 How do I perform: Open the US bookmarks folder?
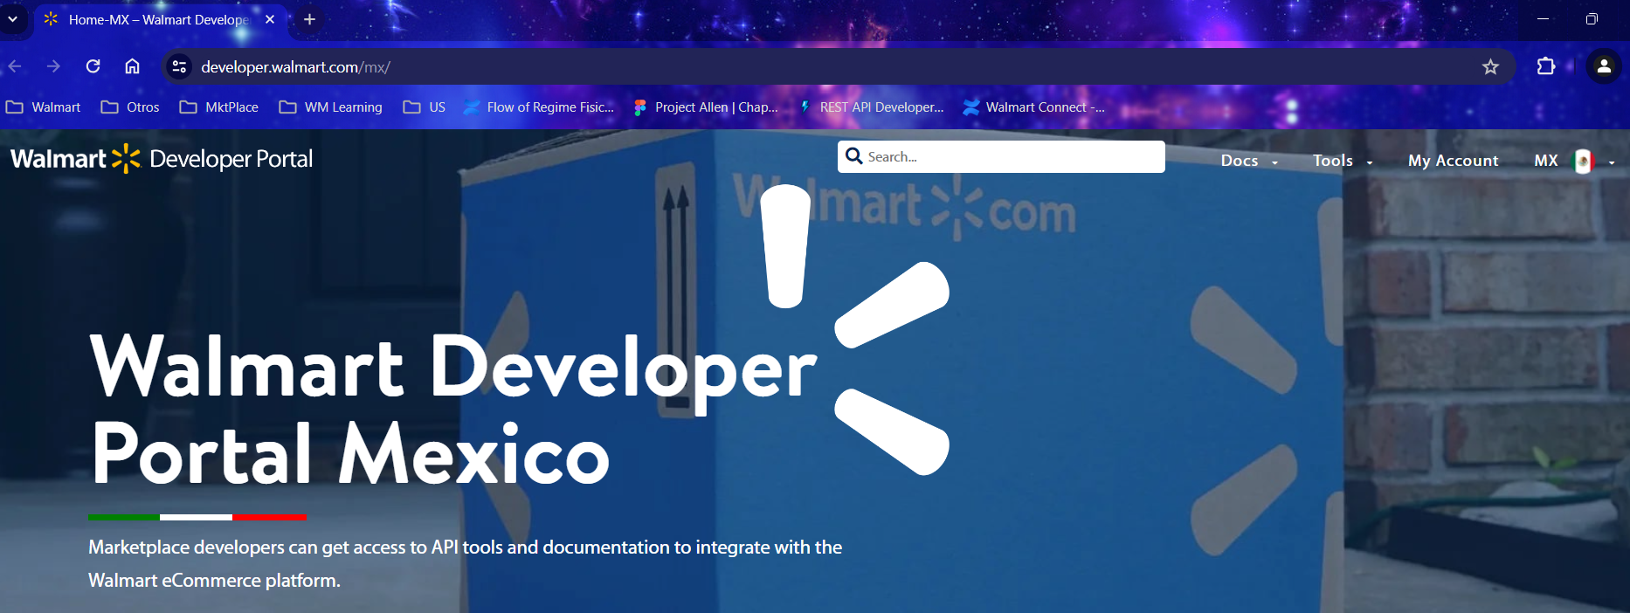click(x=425, y=107)
